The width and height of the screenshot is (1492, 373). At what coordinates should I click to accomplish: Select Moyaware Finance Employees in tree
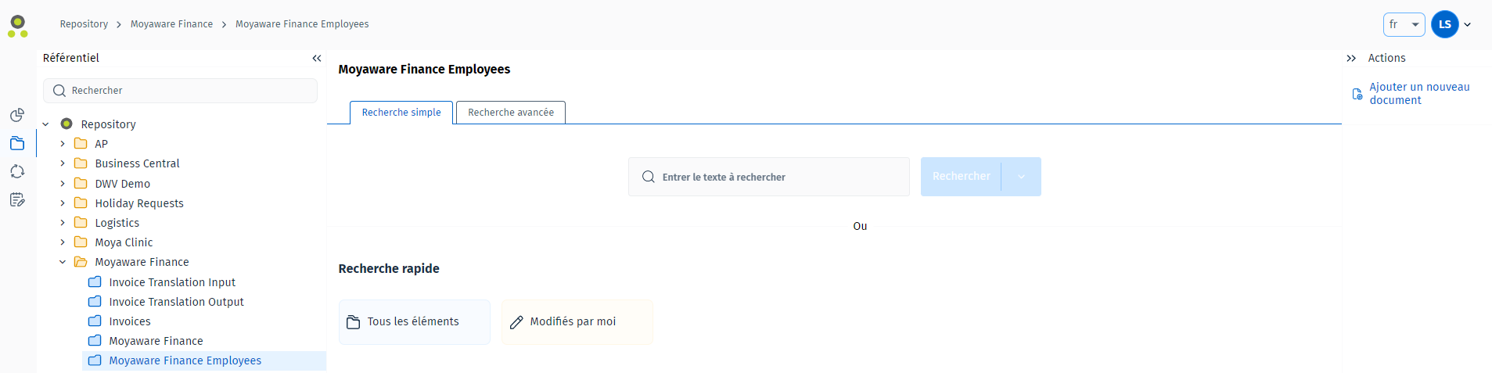pos(185,360)
